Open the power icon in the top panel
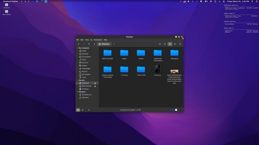Screen dimensions: 259x145 [x=257, y=1]
